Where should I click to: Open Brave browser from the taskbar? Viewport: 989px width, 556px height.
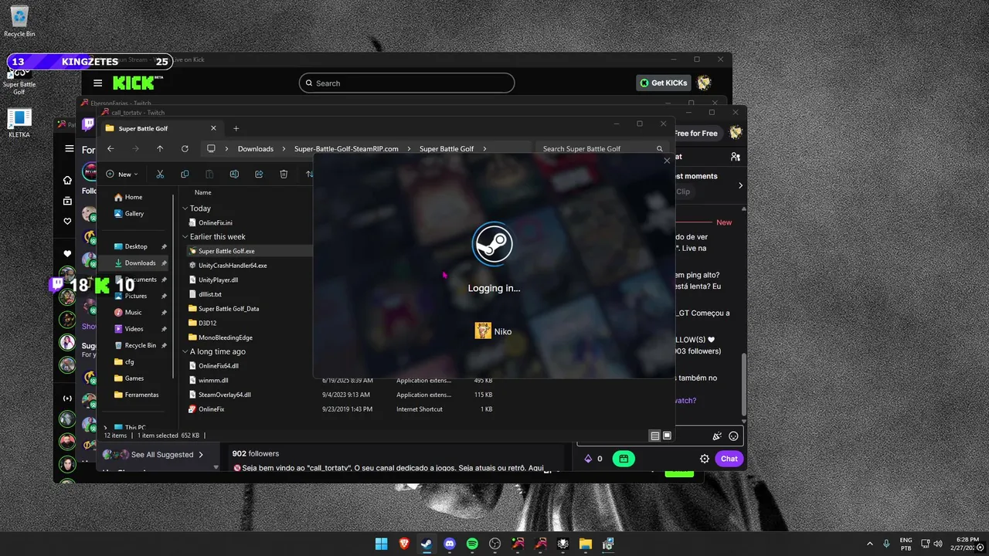[404, 544]
